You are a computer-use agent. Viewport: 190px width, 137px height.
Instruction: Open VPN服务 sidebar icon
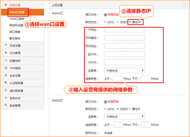(x=6, y=68)
